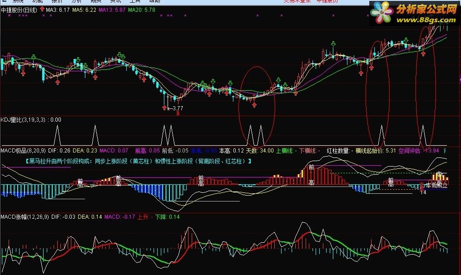Viewport: 461px width, 275px height.
Task: Click the red 上升 readout
Action: (145, 217)
